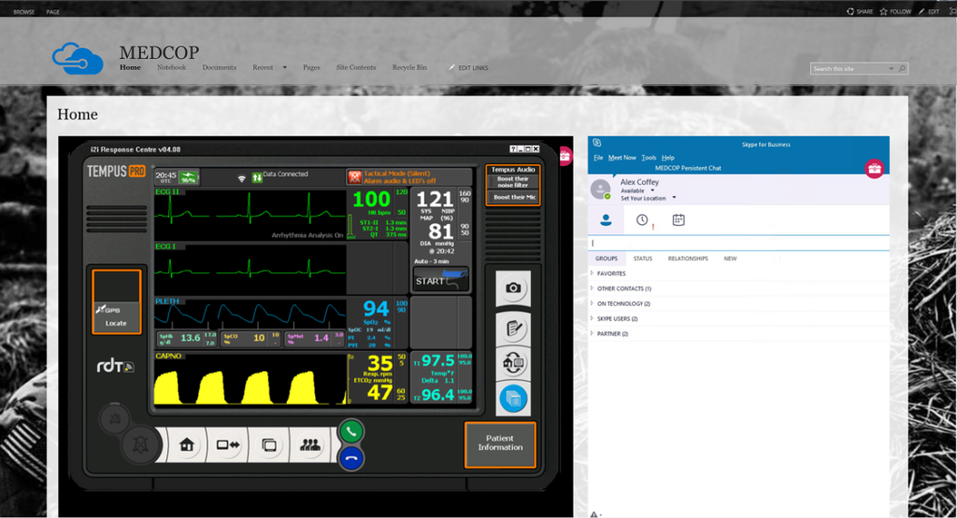957x518 pixels.
Task: Click the large alarm bell icon
Action: pos(140,445)
